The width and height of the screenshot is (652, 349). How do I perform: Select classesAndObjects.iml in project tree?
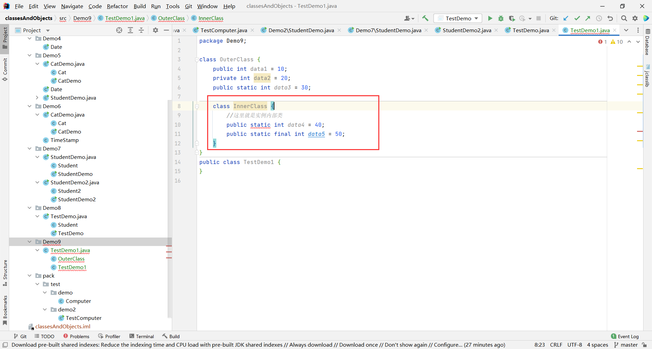[62, 326]
